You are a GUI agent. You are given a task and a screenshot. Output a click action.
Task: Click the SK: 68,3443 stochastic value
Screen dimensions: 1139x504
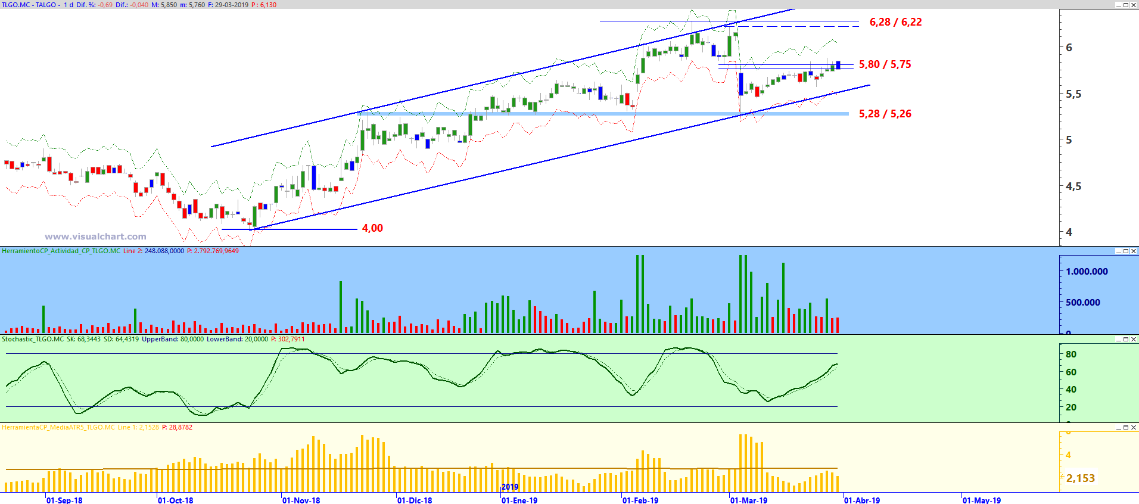point(83,340)
